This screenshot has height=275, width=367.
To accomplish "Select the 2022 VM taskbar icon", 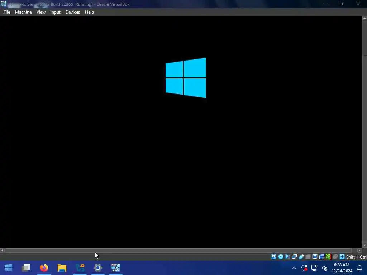I will pos(116,268).
